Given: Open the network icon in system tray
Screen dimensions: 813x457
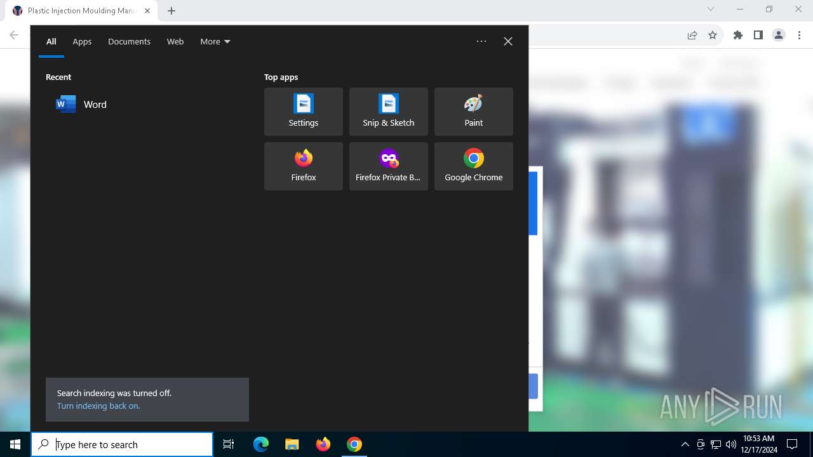Looking at the screenshot, I should click(716, 444).
